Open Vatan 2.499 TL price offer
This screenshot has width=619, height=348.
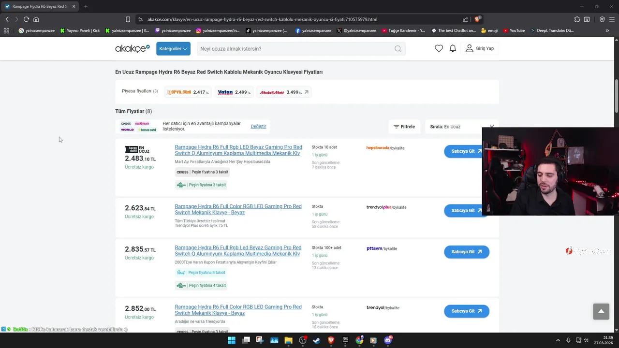coord(234,92)
